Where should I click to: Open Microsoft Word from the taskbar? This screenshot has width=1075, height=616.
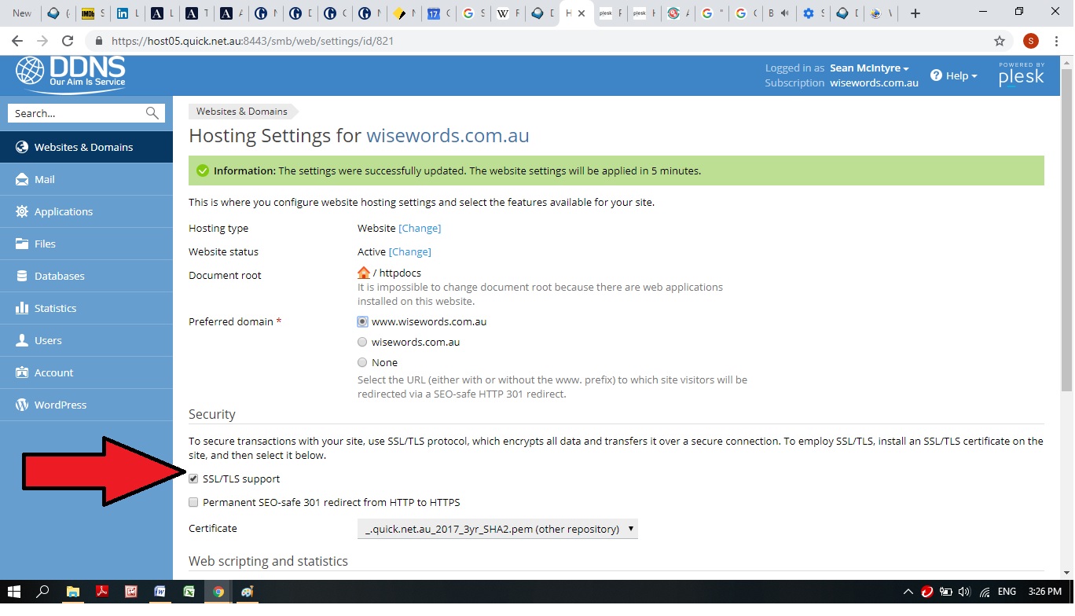160,592
